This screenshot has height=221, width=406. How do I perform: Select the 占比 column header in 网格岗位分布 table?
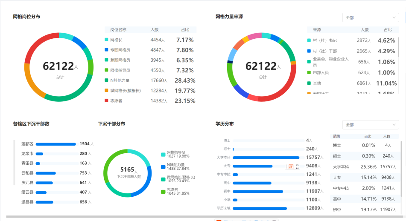point(185,30)
